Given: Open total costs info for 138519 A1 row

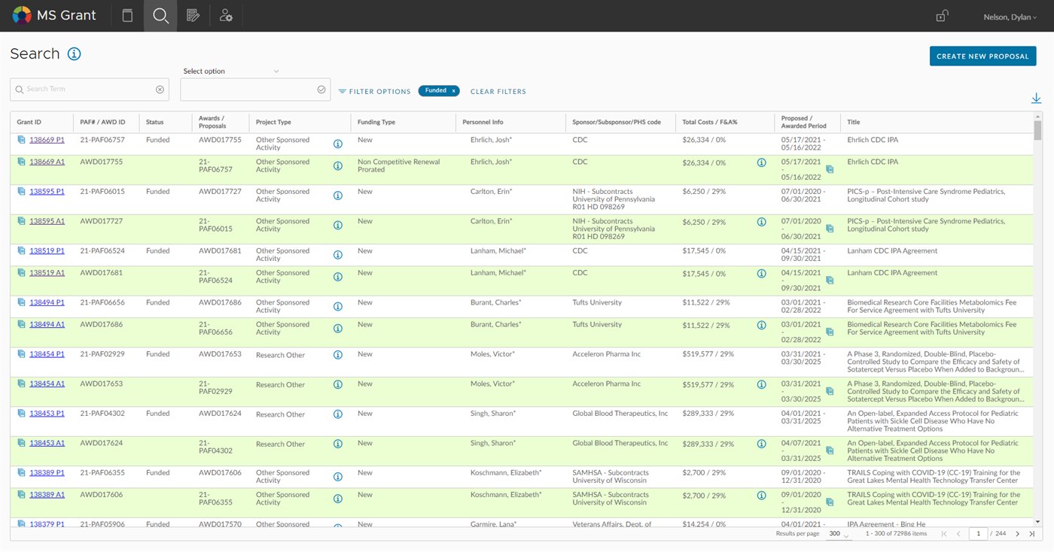Looking at the screenshot, I should click(761, 274).
